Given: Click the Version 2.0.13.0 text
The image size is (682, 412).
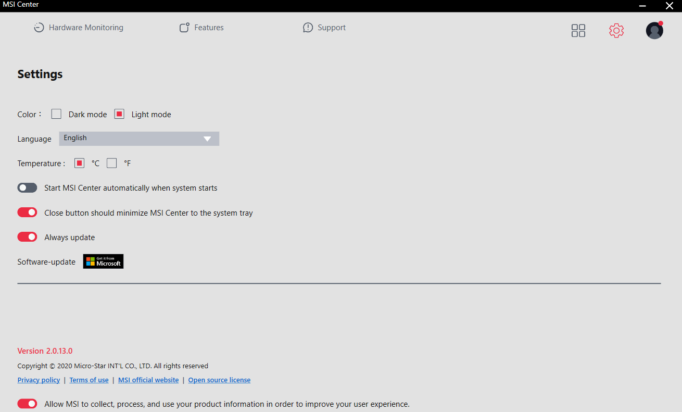Looking at the screenshot, I should tap(45, 351).
